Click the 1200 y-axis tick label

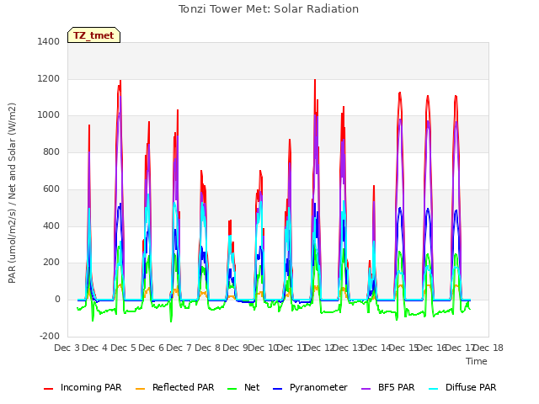click(49, 78)
